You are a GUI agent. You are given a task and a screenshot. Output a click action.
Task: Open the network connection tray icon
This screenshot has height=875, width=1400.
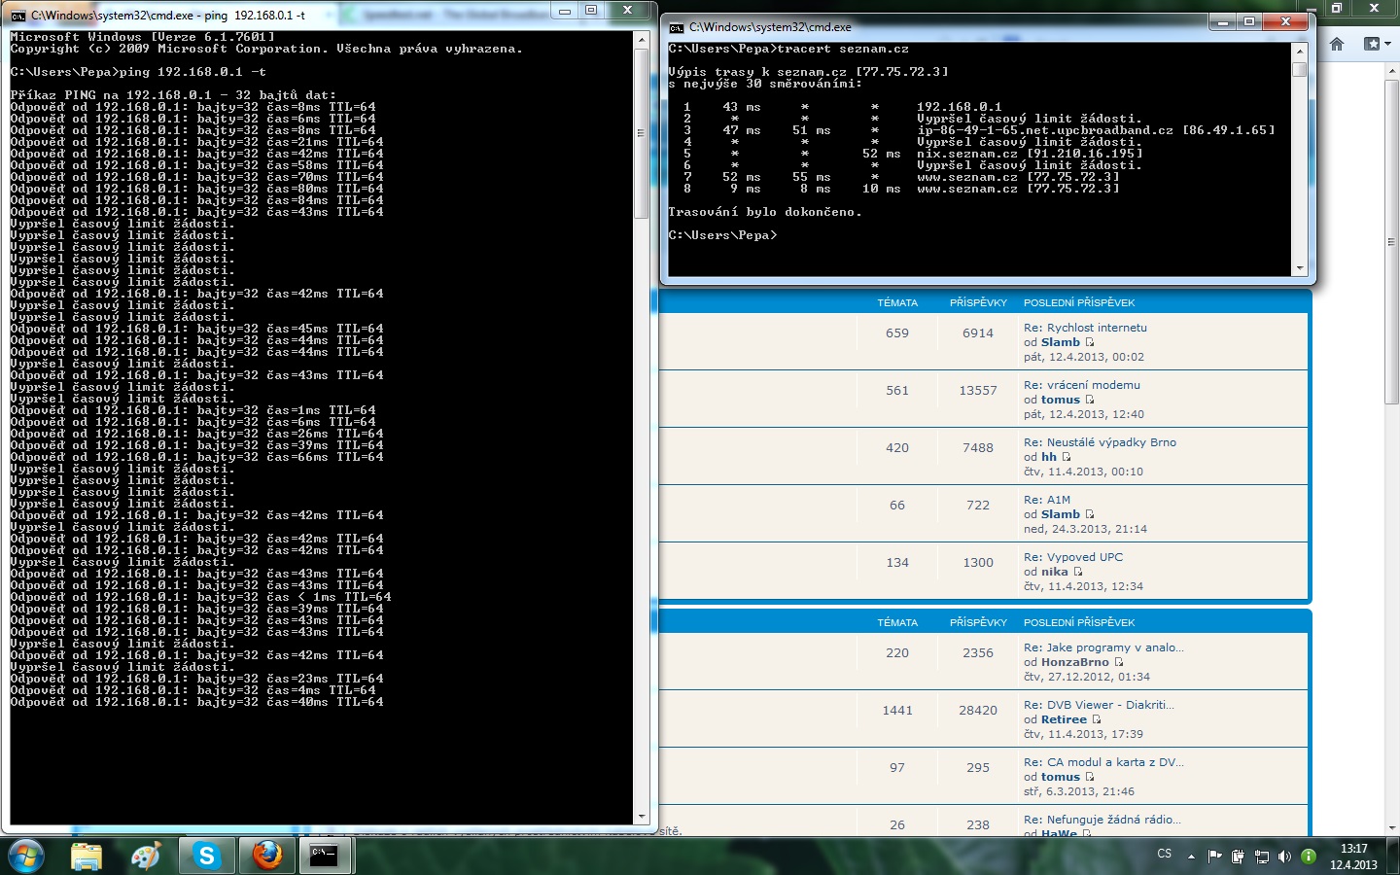pyautogui.click(x=1261, y=857)
